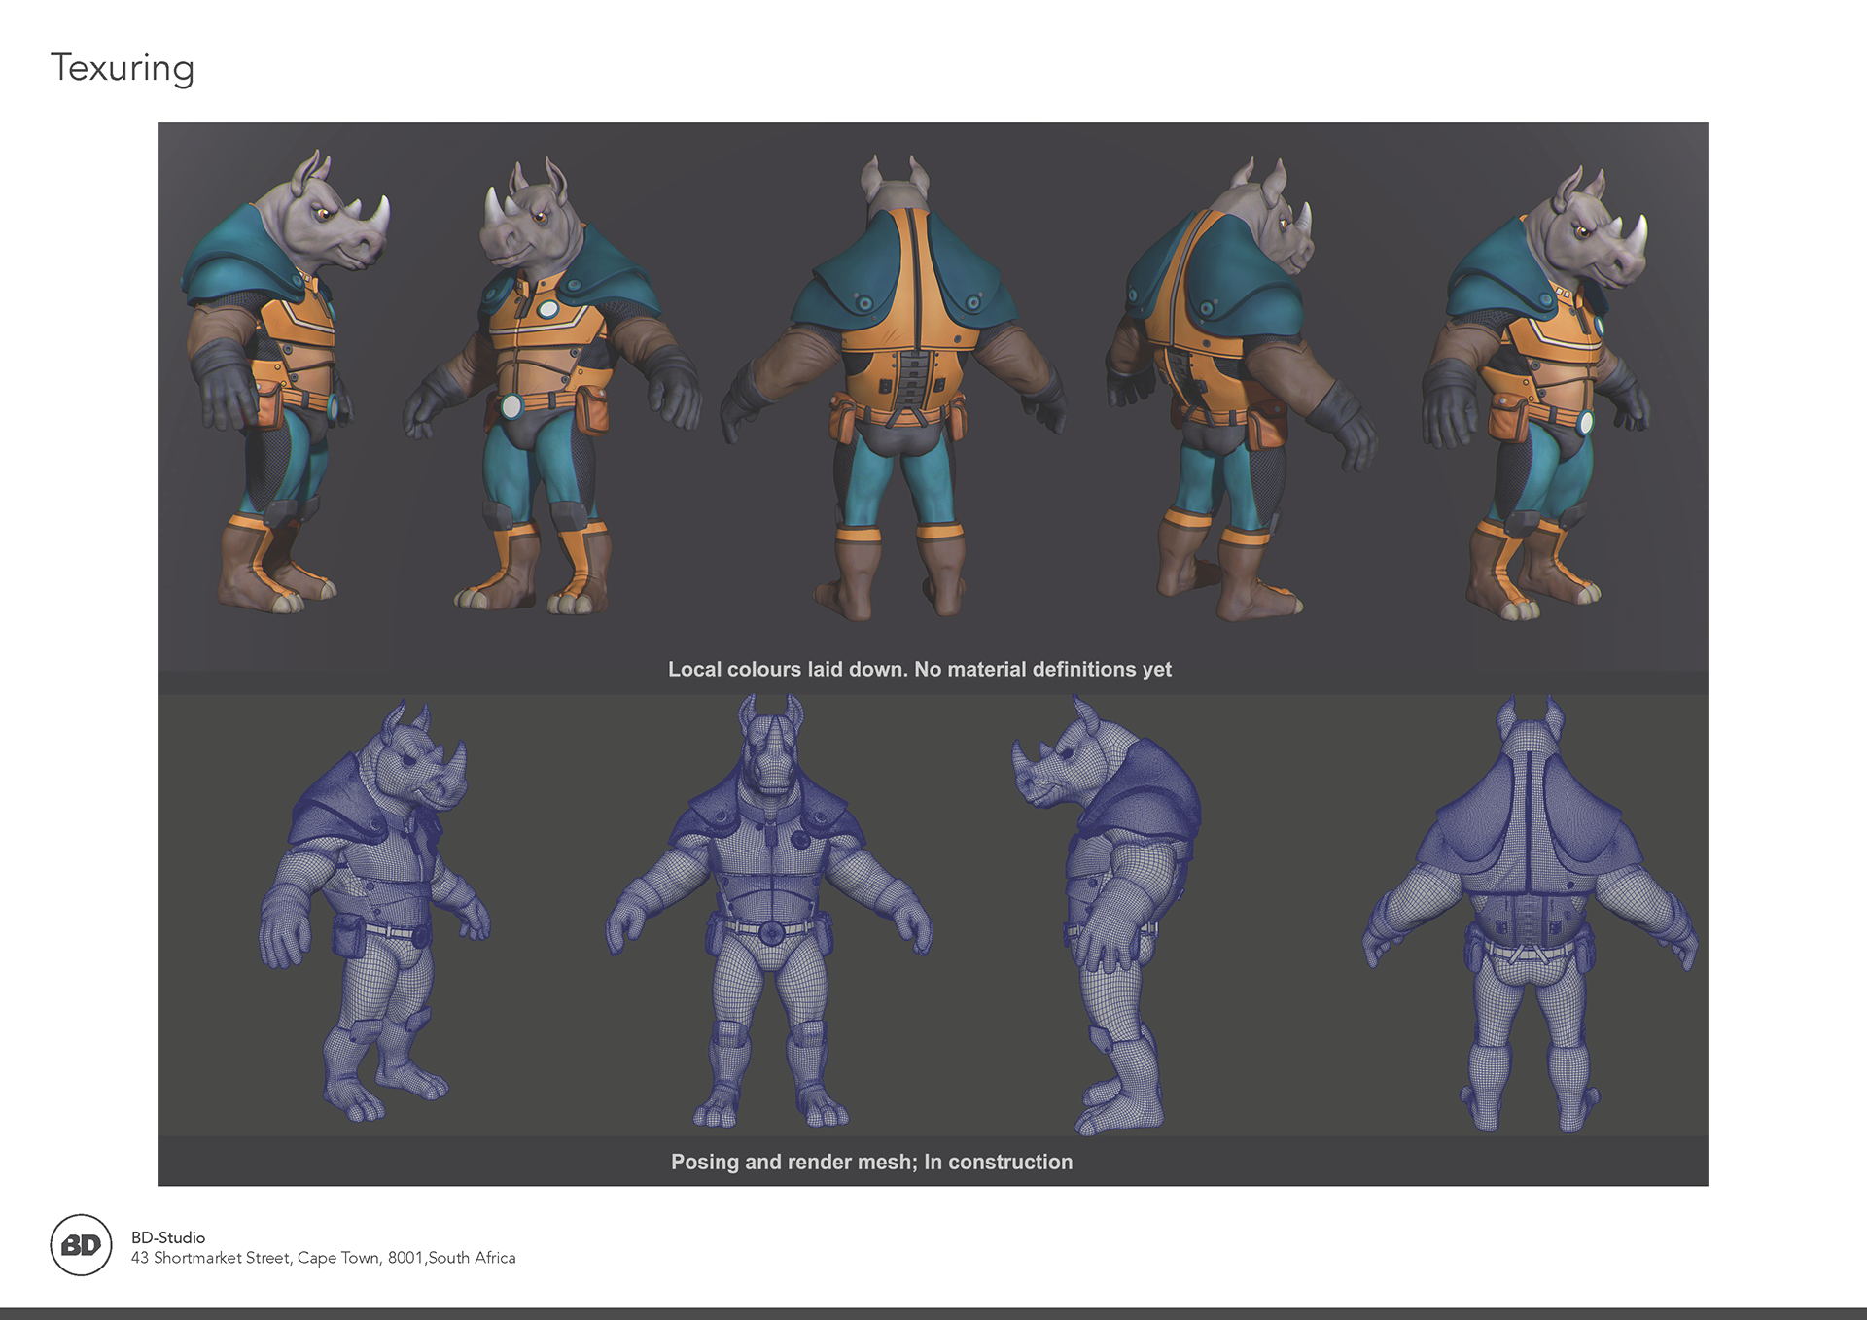1867x1320 pixels.
Task: Select the last textured rhino in top row
Action: (x=1535, y=393)
